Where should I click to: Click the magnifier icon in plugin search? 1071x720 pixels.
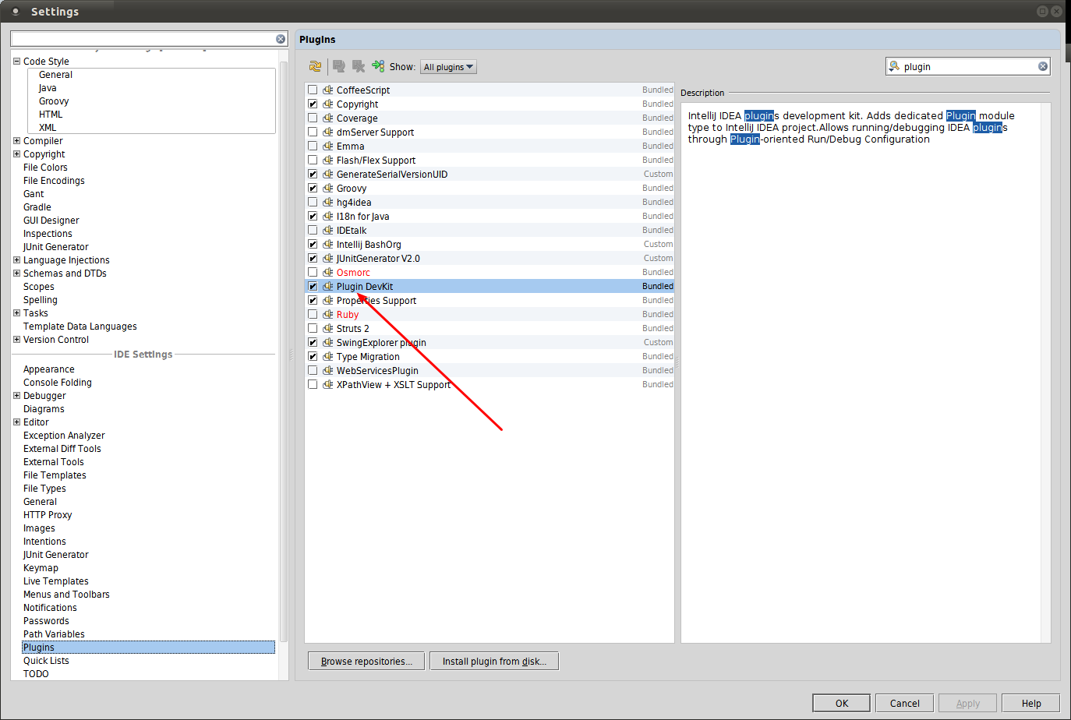point(895,66)
